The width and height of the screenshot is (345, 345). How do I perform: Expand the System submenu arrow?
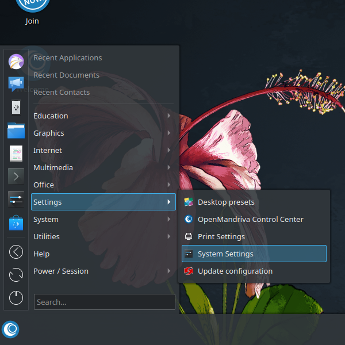click(x=168, y=219)
